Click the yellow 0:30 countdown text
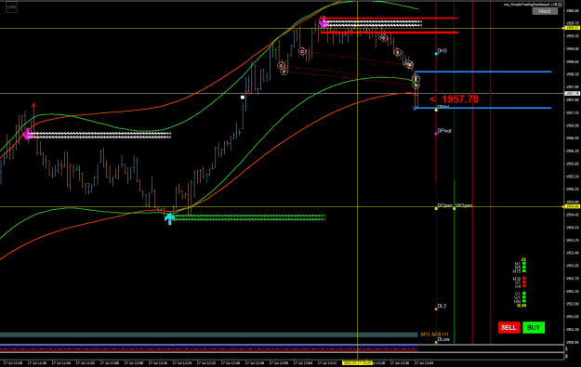The height and width of the screenshot is (367, 581). point(522,306)
